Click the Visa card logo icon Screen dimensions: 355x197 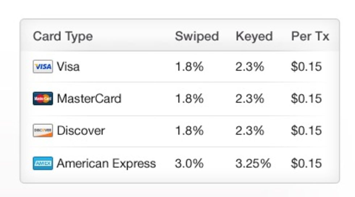point(43,66)
